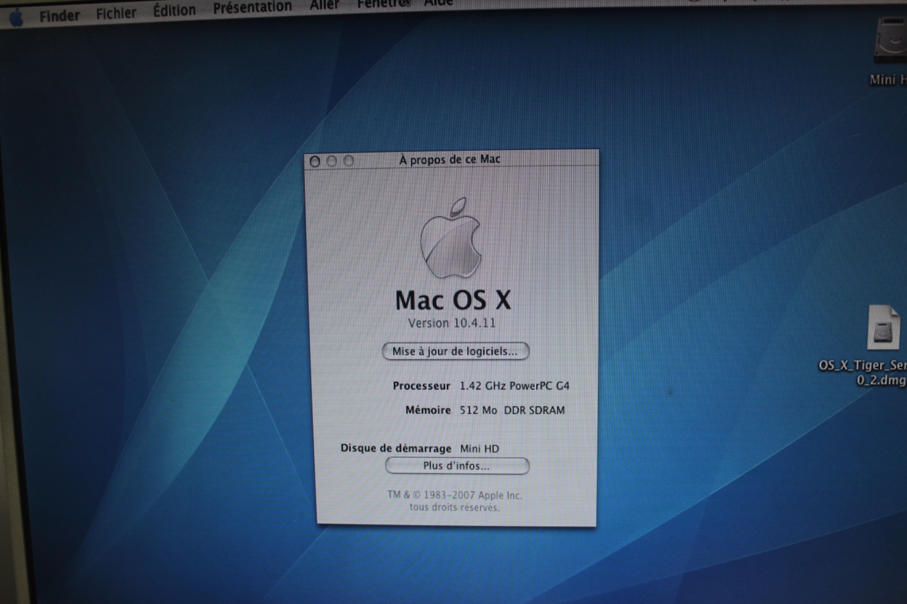907x604 pixels.
Task: Click the Mini HD drive icon on desktop
Action: coord(890,40)
